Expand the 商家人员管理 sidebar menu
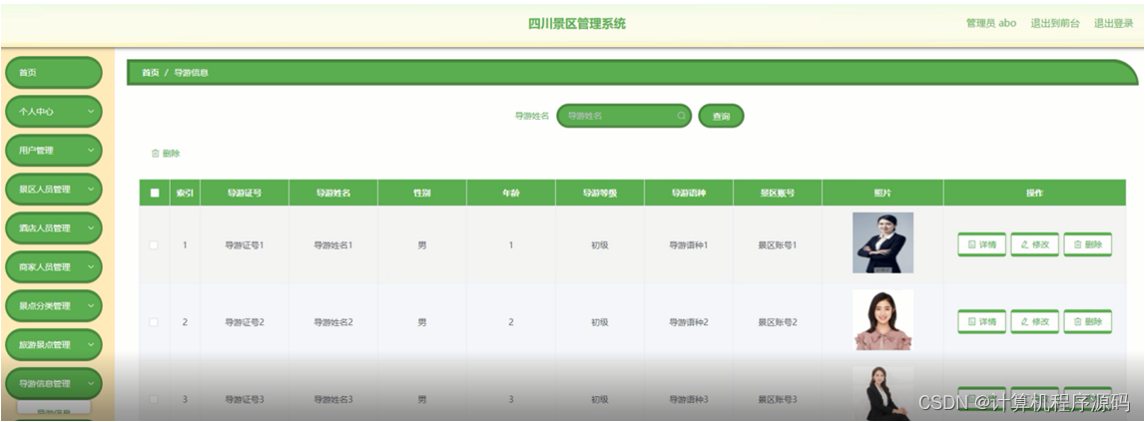Screen dimensions: 1145x422 click(x=53, y=267)
